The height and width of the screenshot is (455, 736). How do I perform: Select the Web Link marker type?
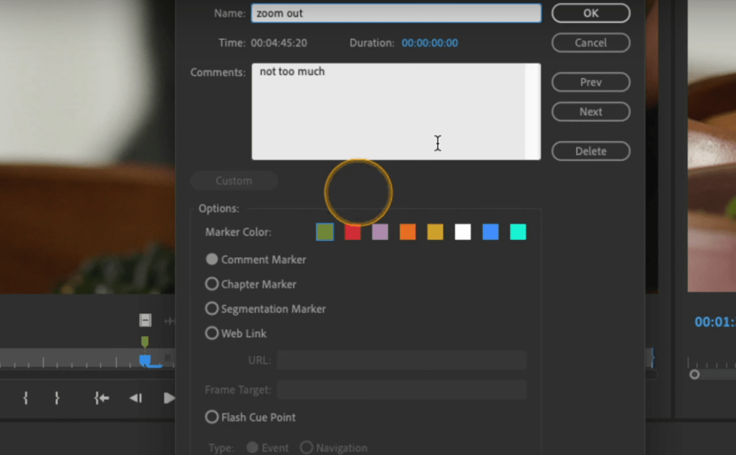point(212,334)
